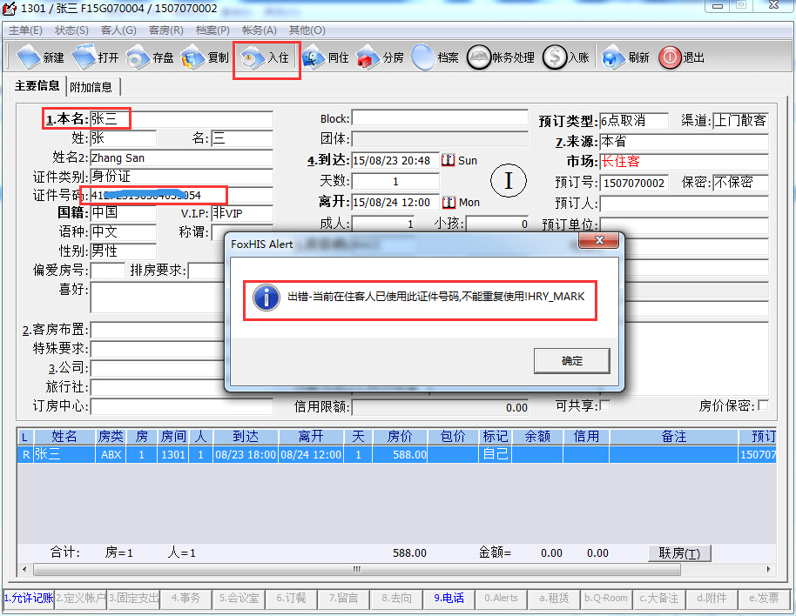The image size is (796, 616).
Task: Open the departure date calendar picker
Action: [x=449, y=202]
